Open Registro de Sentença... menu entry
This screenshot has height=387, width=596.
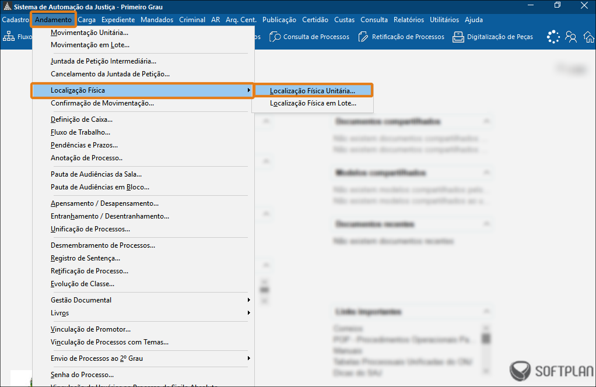142,258
